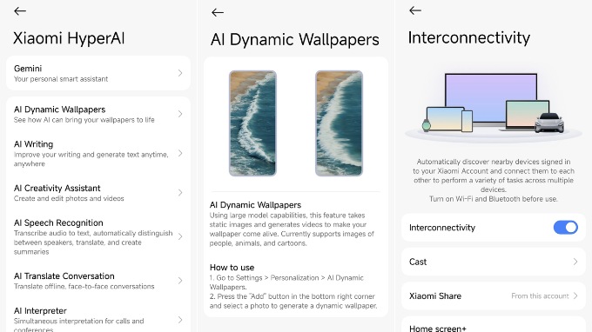Open AI Interpreter option

pyautogui.click(x=98, y=320)
